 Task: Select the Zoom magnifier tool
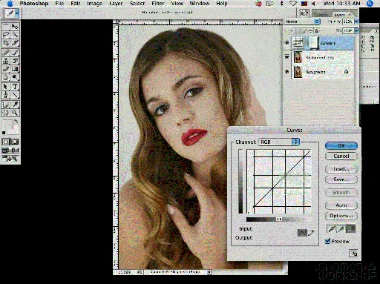15,113
